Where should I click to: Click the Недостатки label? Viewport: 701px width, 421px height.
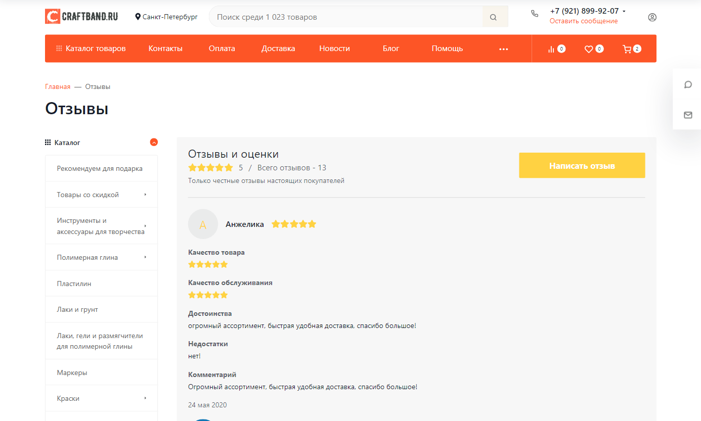[208, 344]
